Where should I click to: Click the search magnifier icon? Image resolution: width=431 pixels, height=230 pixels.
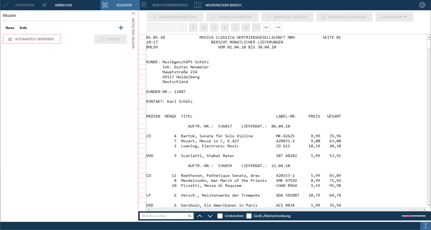click(189, 216)
